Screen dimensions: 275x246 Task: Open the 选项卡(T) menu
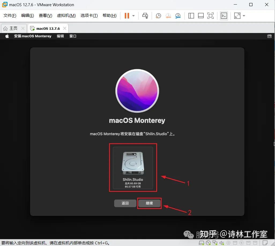89,16
